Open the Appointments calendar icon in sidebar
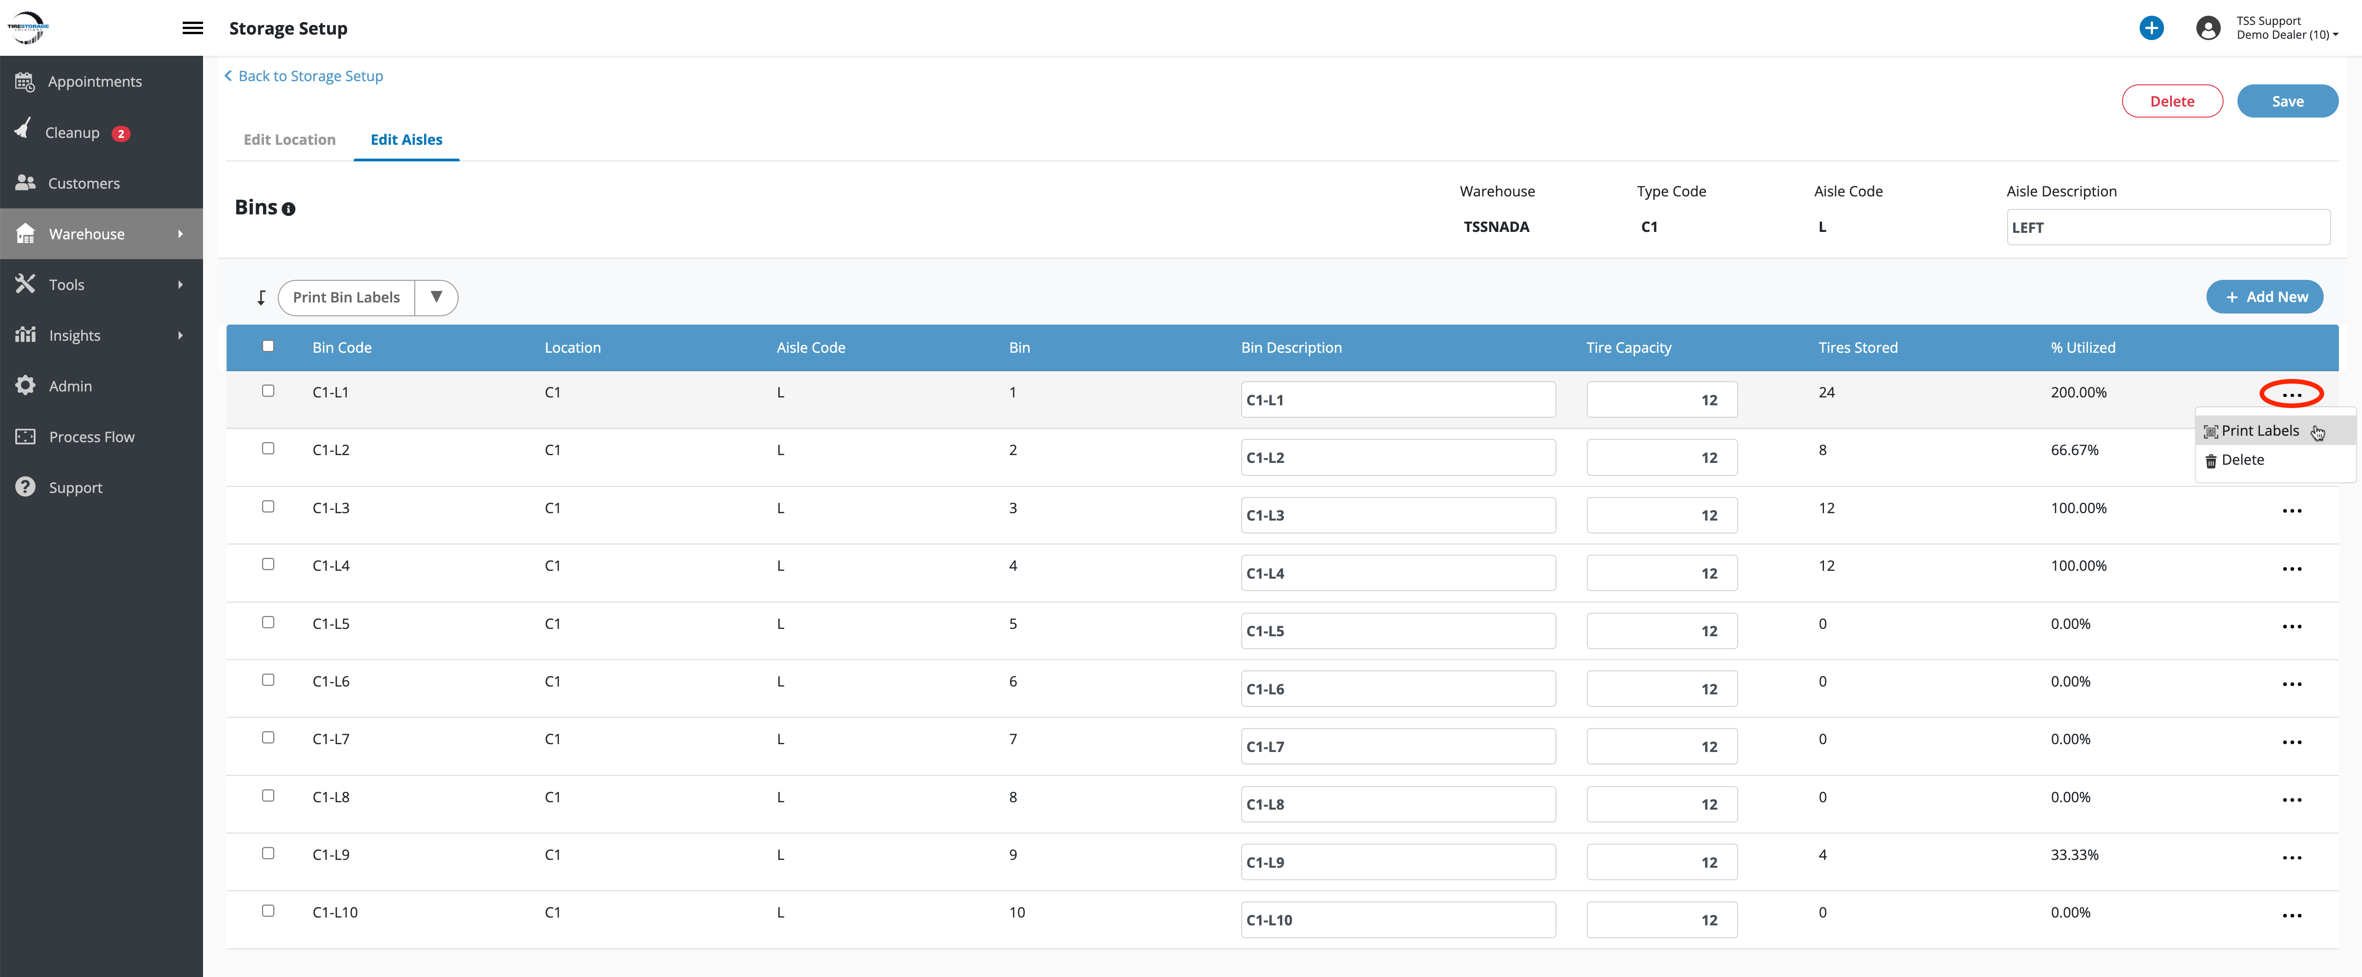Screen dimensions: 2362x977 [x=25, y=82]
